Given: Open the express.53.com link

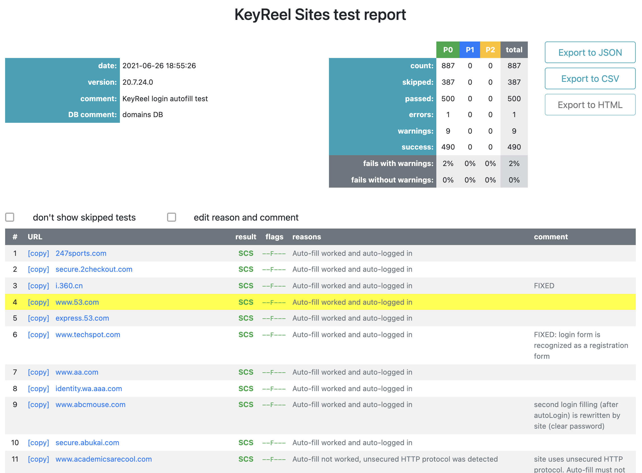Looking at the screenshot, I should [82, 318].
